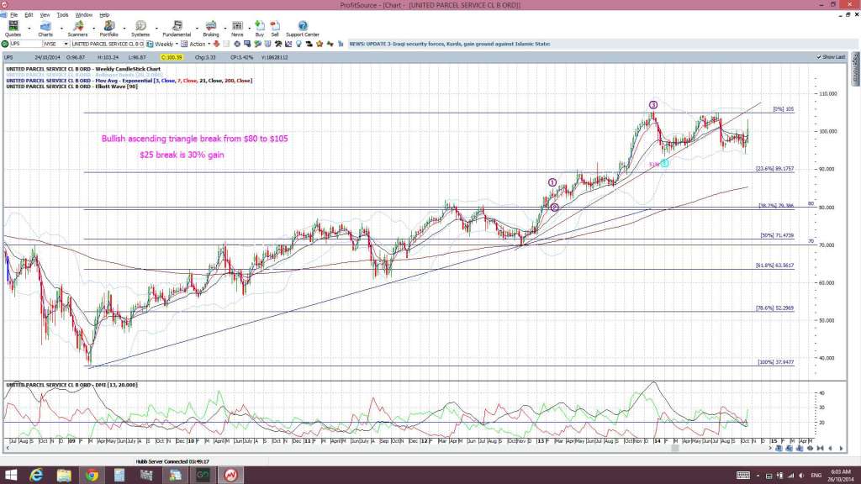861x484 pixels.
Task: Expand the Portfolio dropdown arrow
Action: pyautogui.click(x=125, y=29)
